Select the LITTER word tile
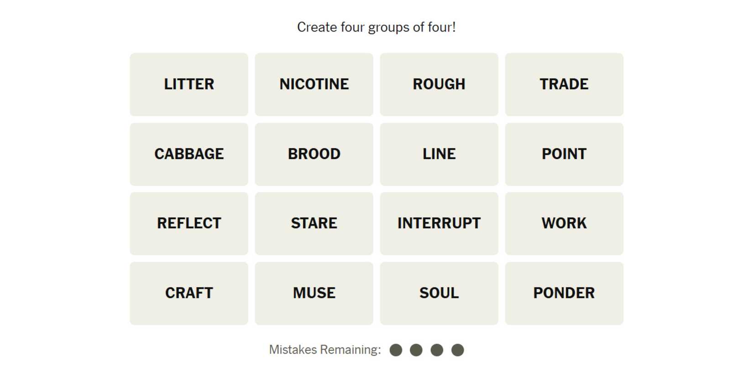This screenshot has height=376, width=753. pyautogui.click(x=189, y=84)
